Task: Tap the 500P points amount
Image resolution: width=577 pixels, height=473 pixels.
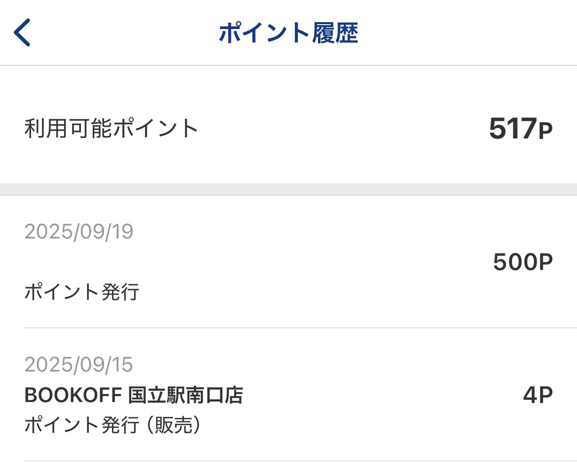Action: 523,262
